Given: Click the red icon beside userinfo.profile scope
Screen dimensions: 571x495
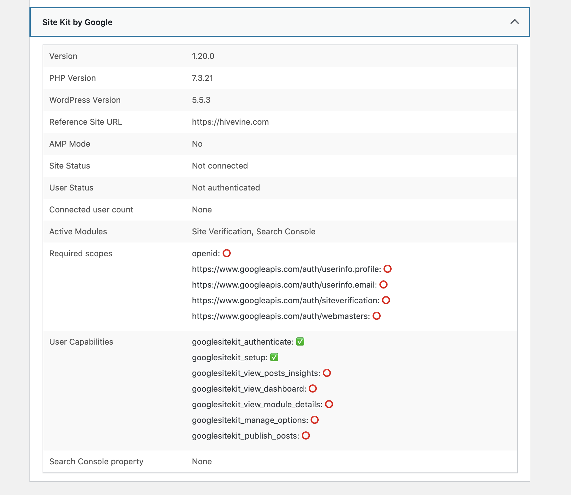Looking at the screenshot, I should point(388,269).
